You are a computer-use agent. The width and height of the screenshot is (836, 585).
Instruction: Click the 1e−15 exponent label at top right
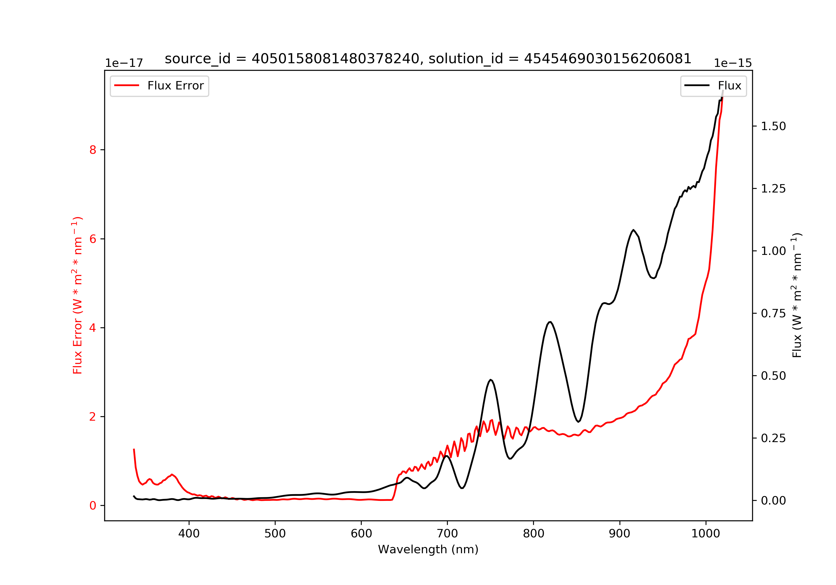(x=733, y=63)
